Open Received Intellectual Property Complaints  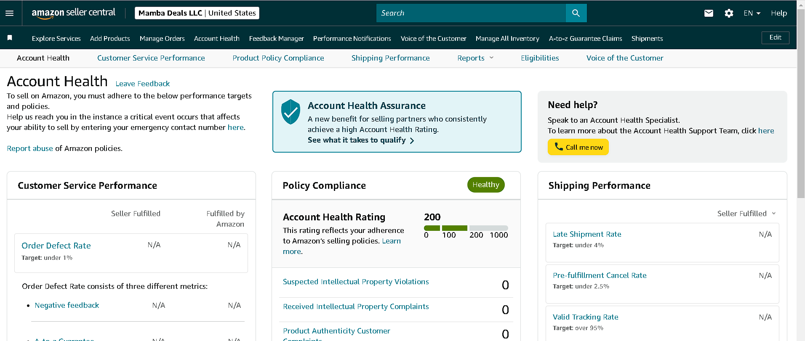click(356, 307)
